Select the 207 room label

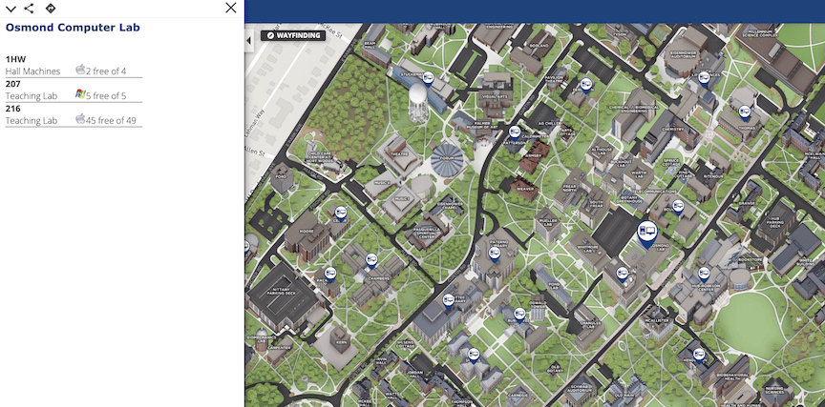coord(13,84)
